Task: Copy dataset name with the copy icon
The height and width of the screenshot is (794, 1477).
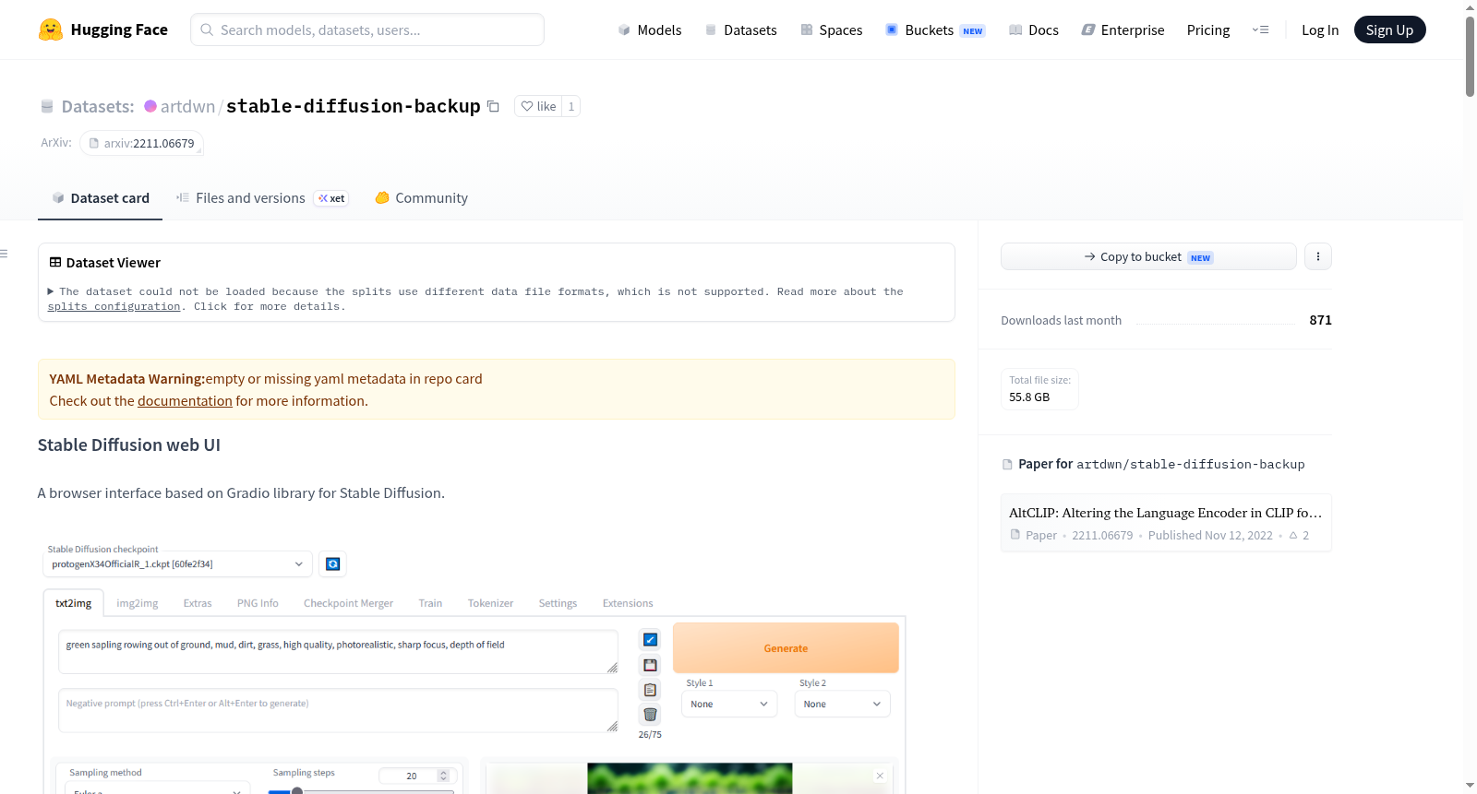Action: 494,107
